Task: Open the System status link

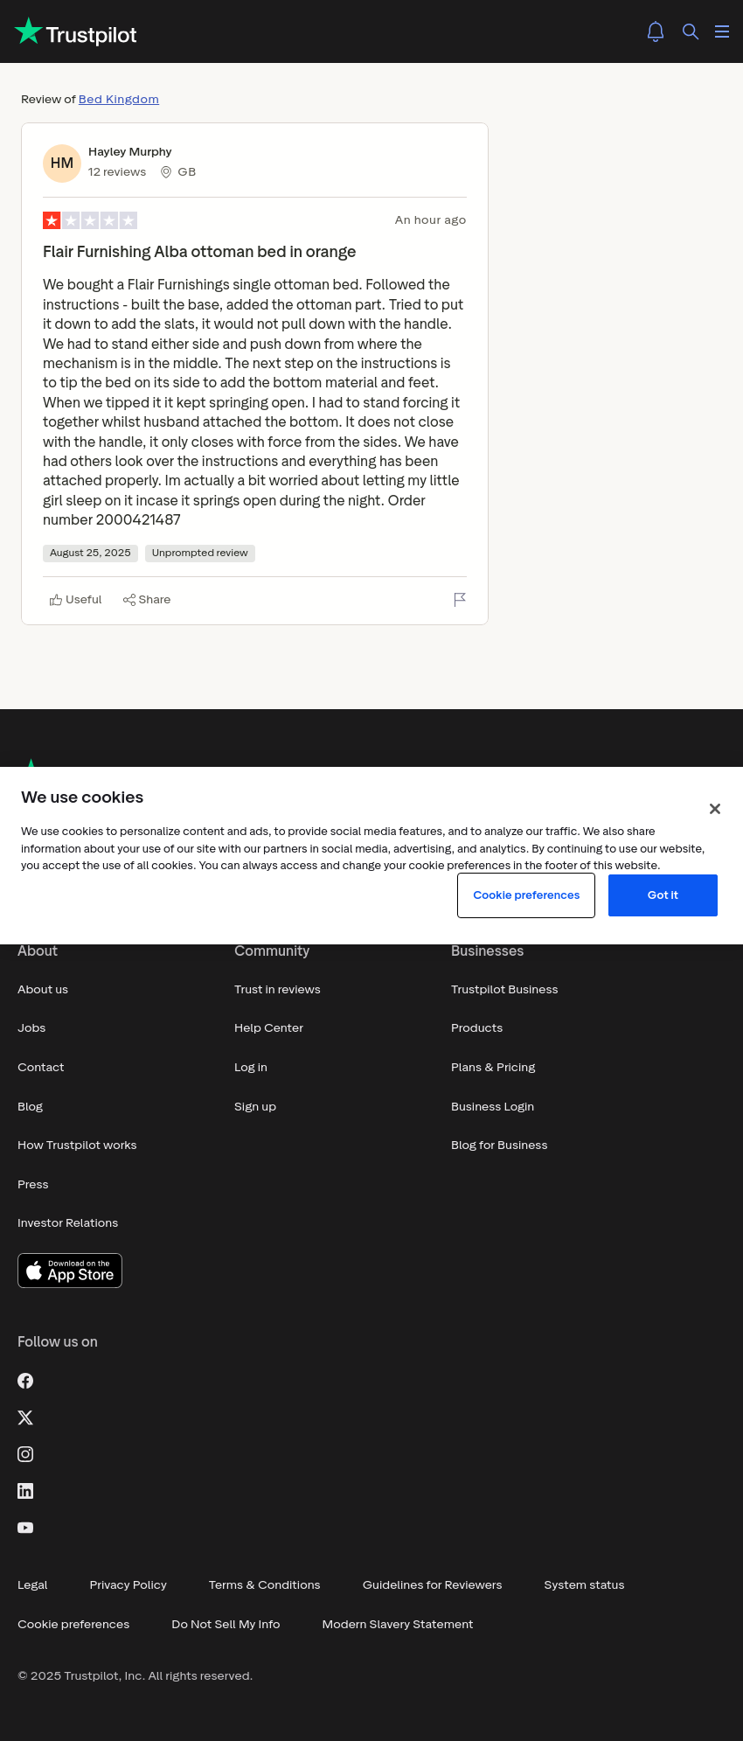Action: click(585, 1585)
